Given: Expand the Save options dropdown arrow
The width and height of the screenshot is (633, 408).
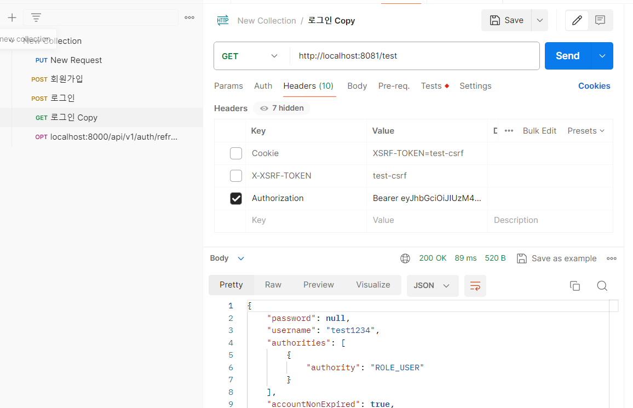Looking at the screenshot, I should (x=540, y=20).
